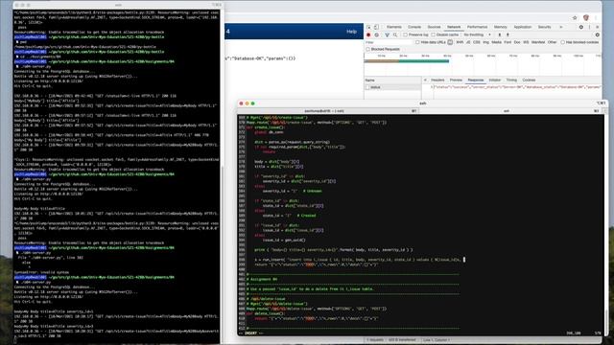Filter requests by WS
The image size is (614, 345).
[x=526, y=42]
